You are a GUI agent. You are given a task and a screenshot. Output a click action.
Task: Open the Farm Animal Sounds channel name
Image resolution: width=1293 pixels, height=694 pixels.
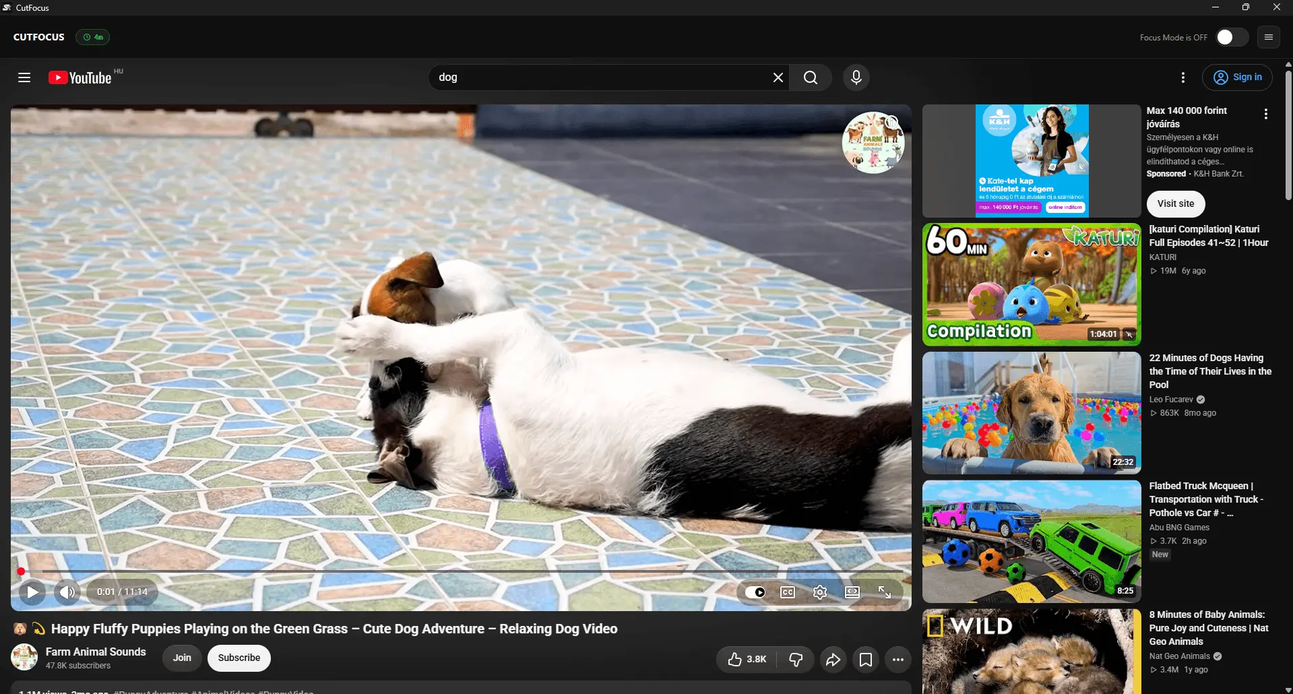click(96, 652)
